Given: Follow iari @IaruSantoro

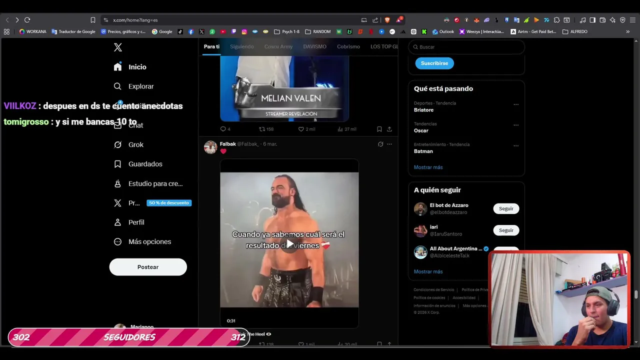Looking at the screenshot, I should pos(506,230).
